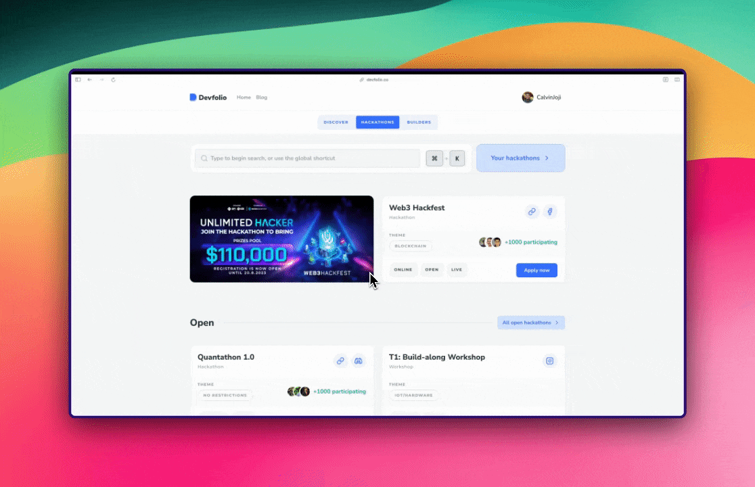The height and width of the screenshot is (487, 755).
Task: Open the reader icon at the browser's top right
Action: (x=666, y=79)
